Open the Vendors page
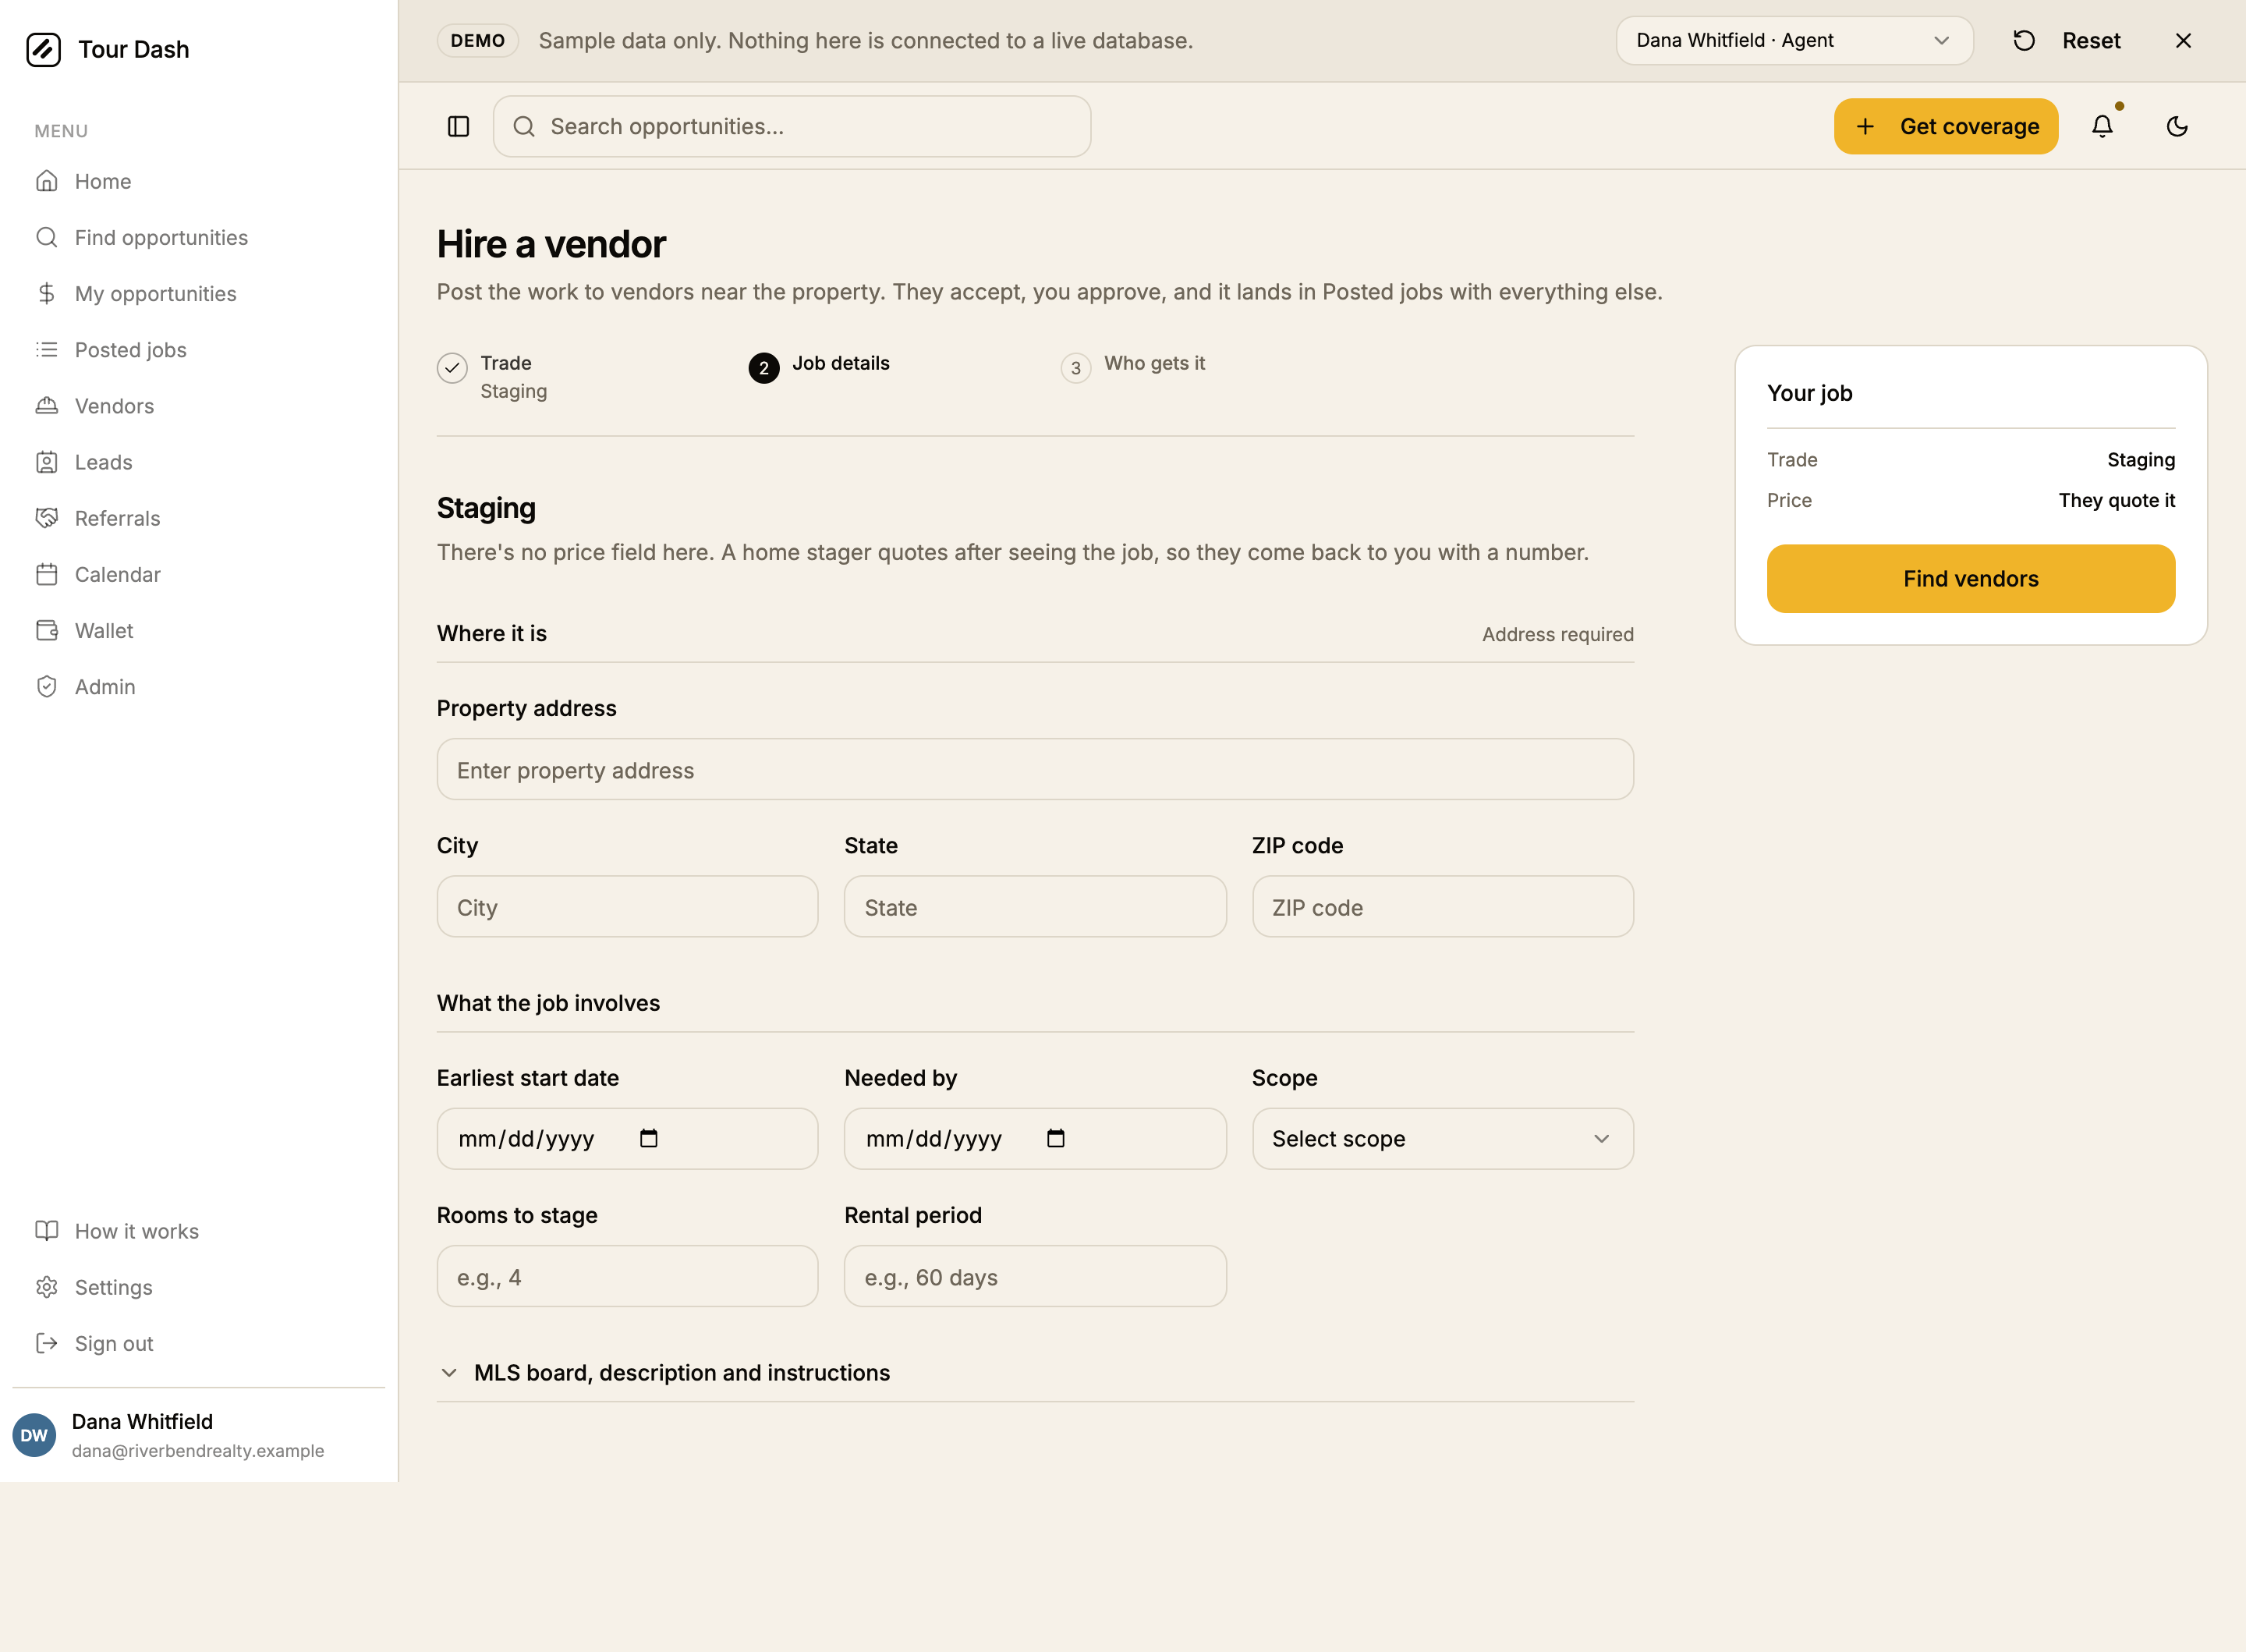Viewport: 2246px width, 1652px height. pos(199,406)
